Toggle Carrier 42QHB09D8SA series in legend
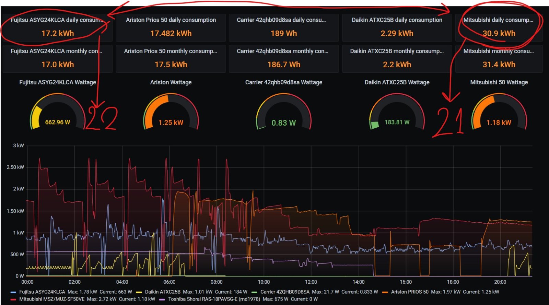 pyautogui.click(x=285, y=292)
